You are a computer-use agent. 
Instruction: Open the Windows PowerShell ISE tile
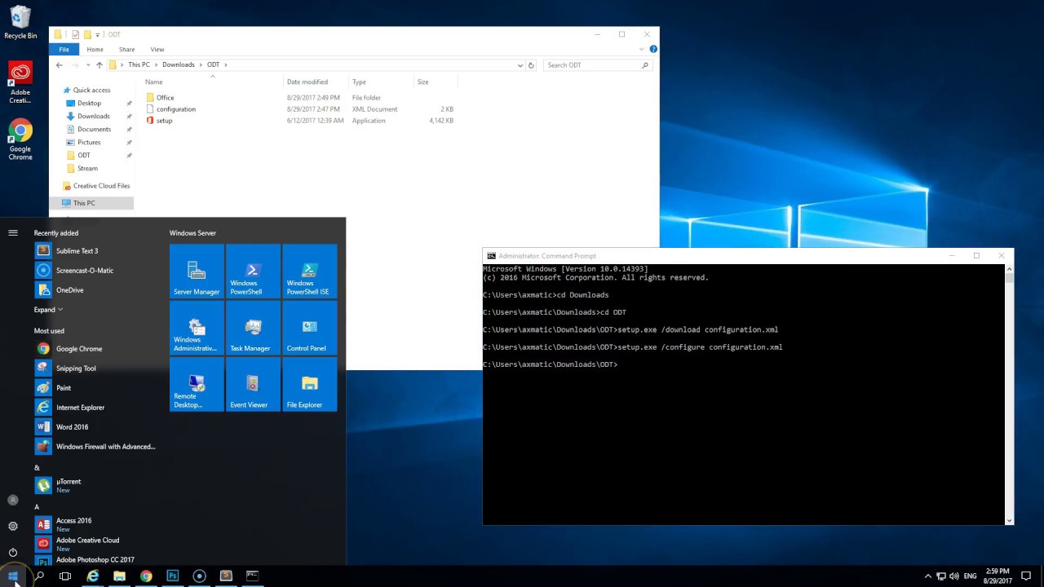click(310, 271)
